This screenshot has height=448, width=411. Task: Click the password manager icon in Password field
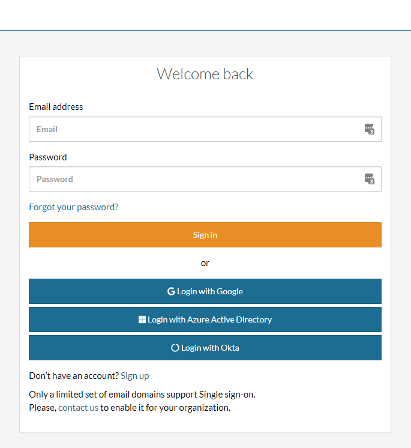coord(370,179)
